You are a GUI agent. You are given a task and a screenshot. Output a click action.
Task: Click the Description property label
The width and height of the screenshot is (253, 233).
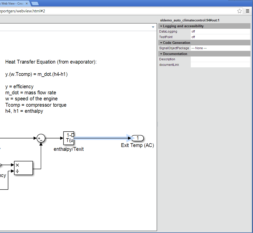[x=167, y=59]
